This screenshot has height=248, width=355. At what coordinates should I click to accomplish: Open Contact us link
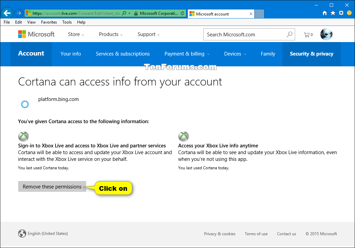point(286,234)
